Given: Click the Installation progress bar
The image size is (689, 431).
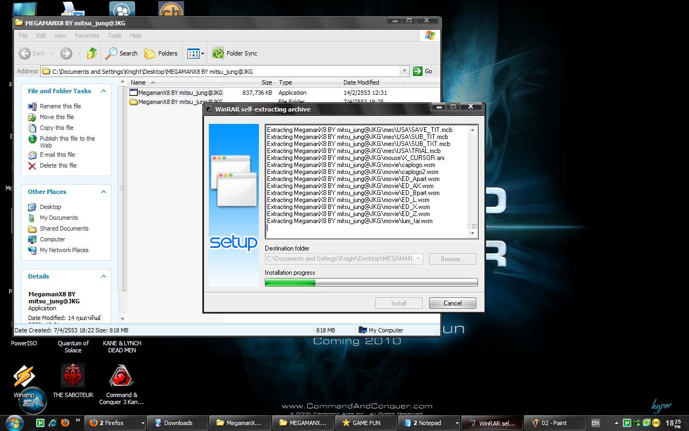Looking at the screenshot, I should (x=371, y=282).
